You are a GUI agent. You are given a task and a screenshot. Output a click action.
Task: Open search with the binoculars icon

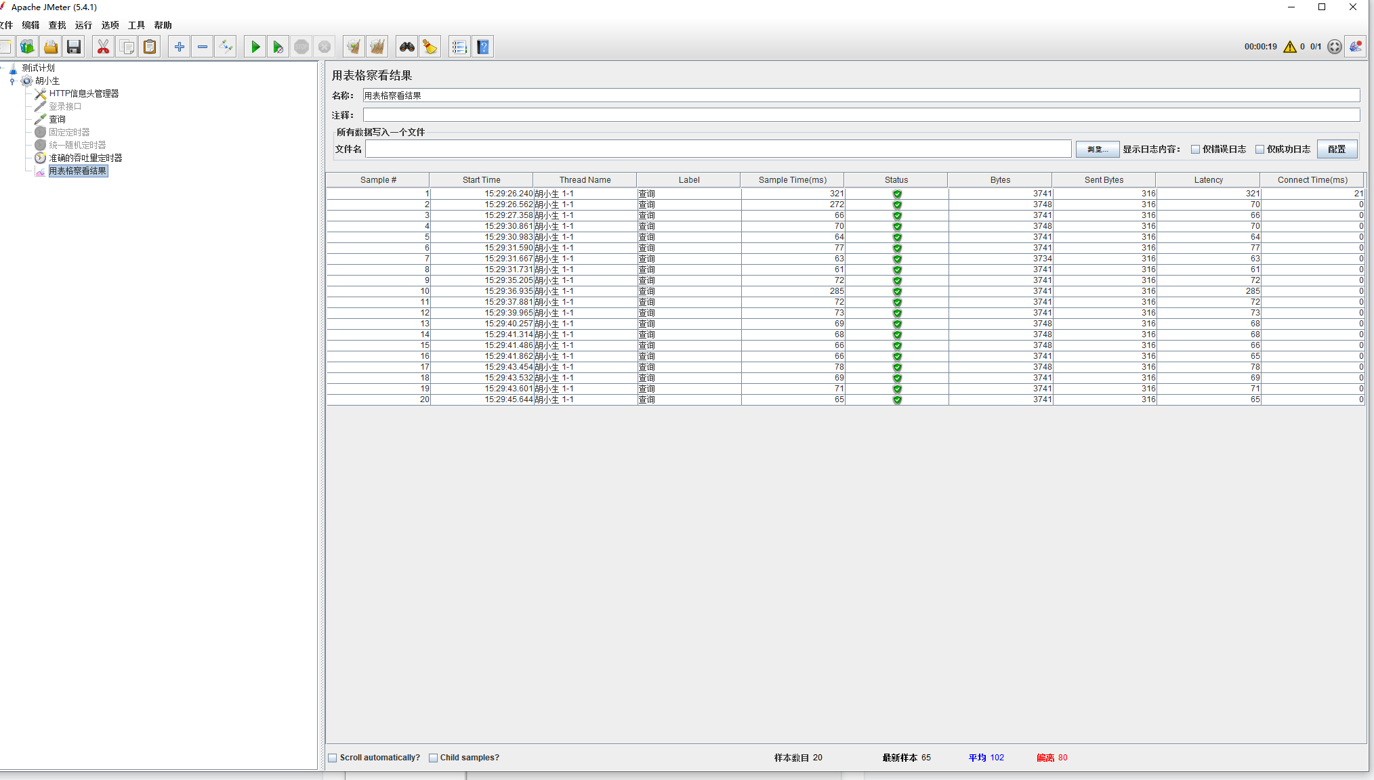pyautogui.click(x=407, y=47)
